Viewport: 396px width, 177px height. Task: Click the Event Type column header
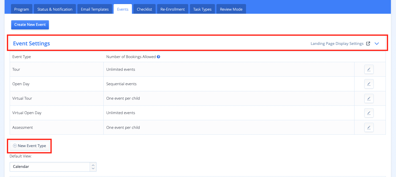tap(22, 57)
